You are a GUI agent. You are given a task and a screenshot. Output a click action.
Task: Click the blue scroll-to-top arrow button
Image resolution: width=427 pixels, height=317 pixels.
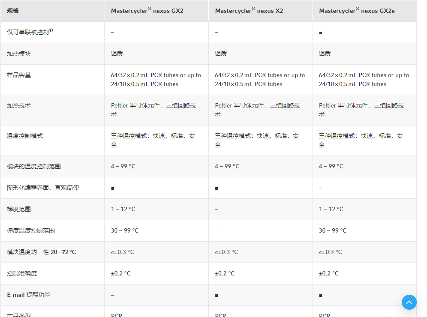click(x=409, y=302)
